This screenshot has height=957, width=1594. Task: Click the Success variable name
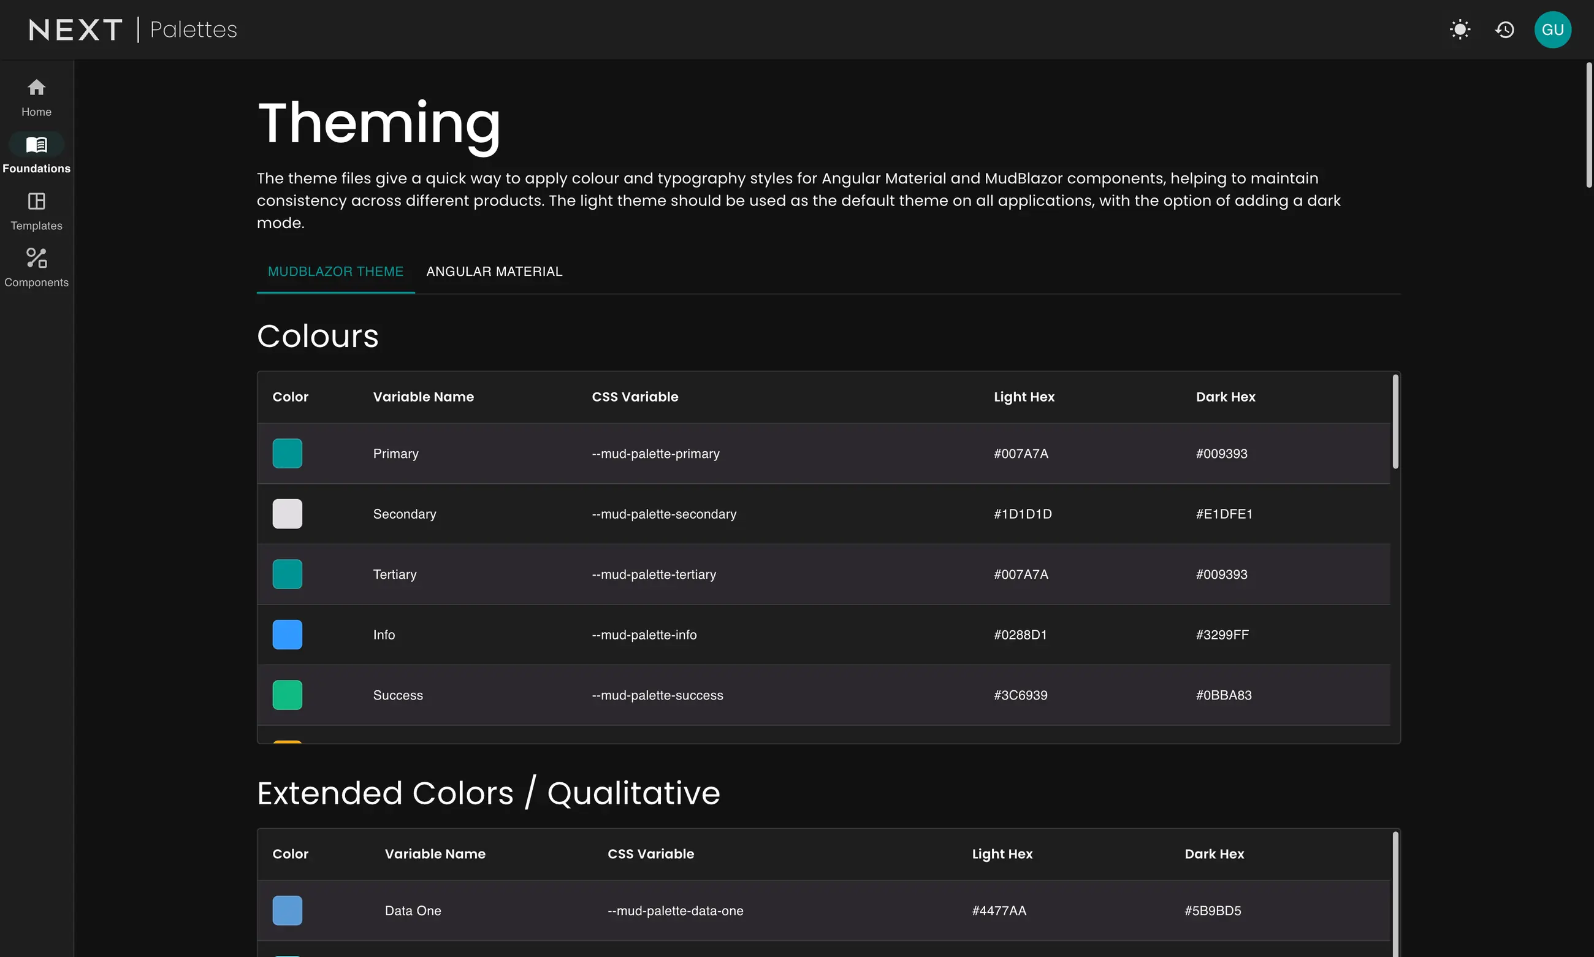(x=398, y=695)
